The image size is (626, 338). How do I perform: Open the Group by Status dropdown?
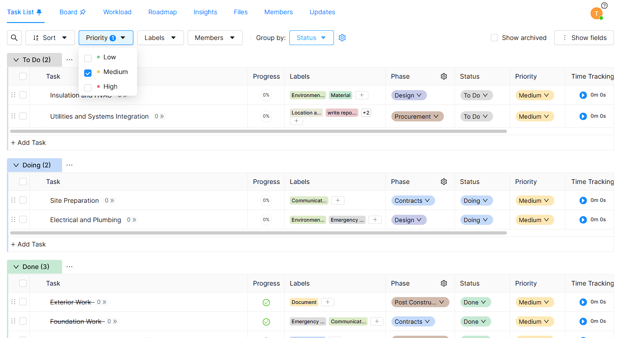pos(311,38)
